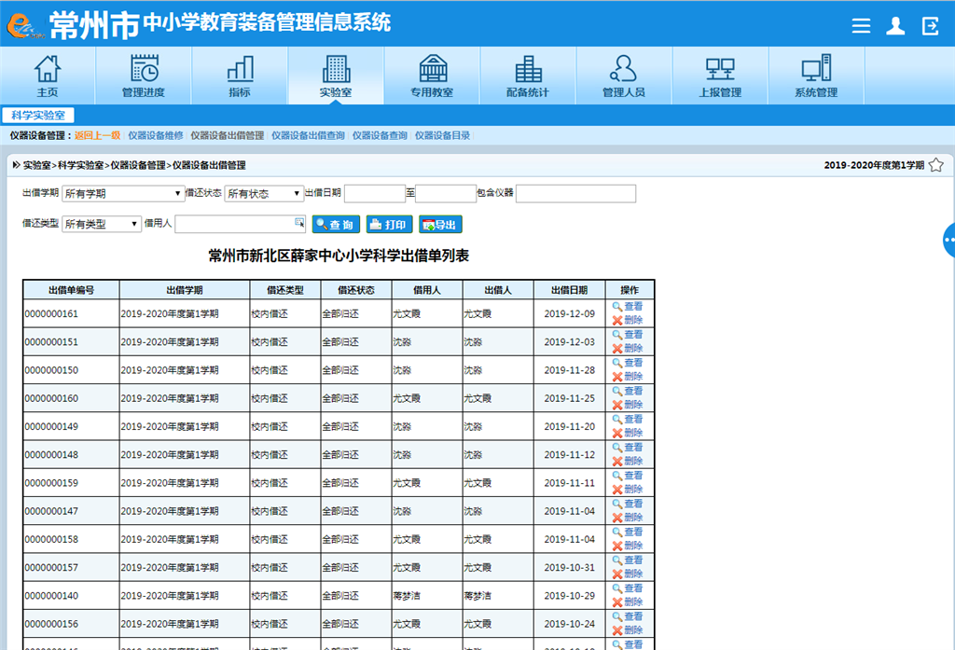Click the record number 0000000156
This screenshot has width=955, height=650.
pyautogui.click(x=51, y=624)
